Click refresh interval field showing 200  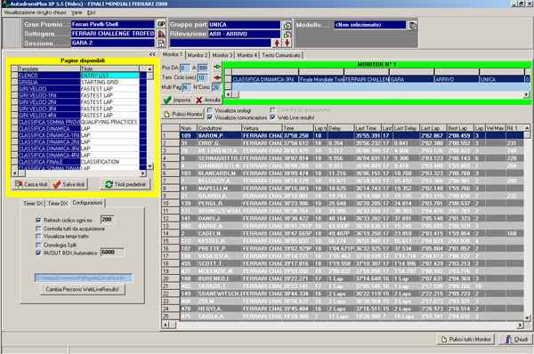click(108, 220)
